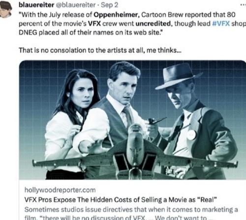
Task: Open the article preview image
Action: coord(132,120)
